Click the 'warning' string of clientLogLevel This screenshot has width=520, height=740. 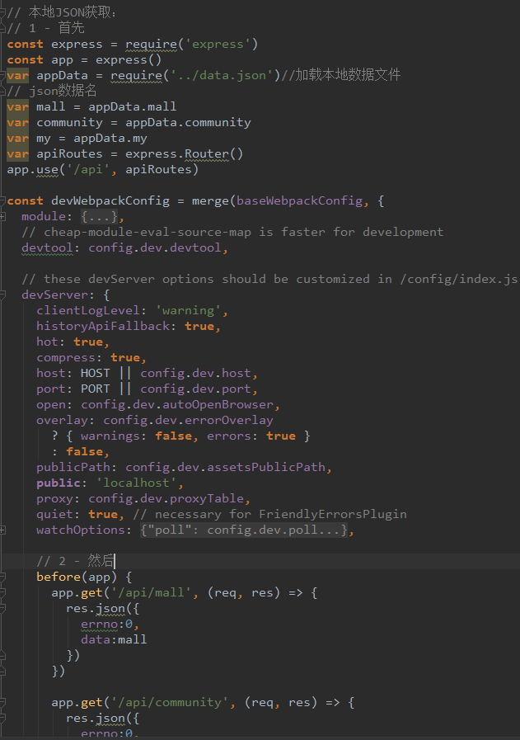[x=188, y=310]
